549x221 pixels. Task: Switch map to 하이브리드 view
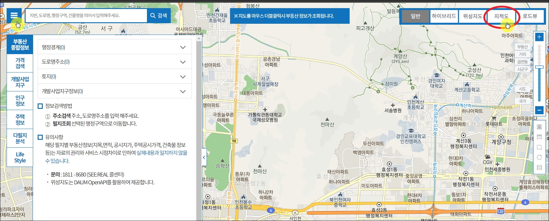coord(444,16)
